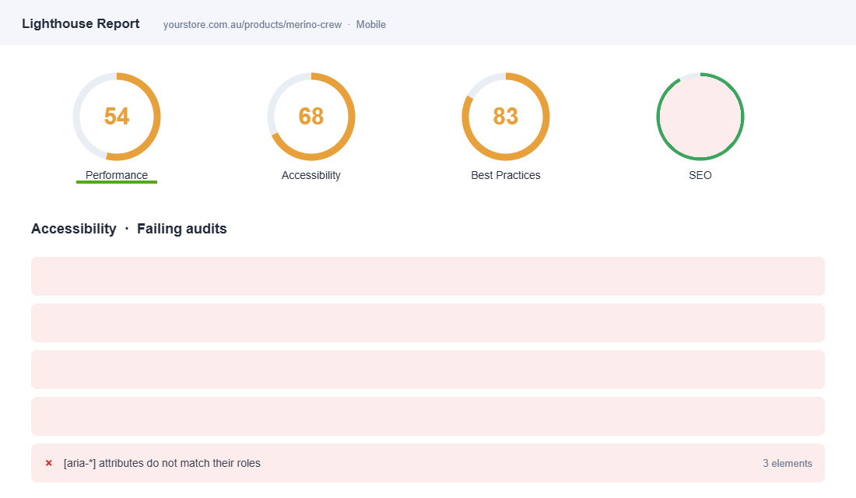Click the yourstore.com.au/products/merino-crew URL
The width and height of the screenshot is (856, 498).
[x=252, y=25]
